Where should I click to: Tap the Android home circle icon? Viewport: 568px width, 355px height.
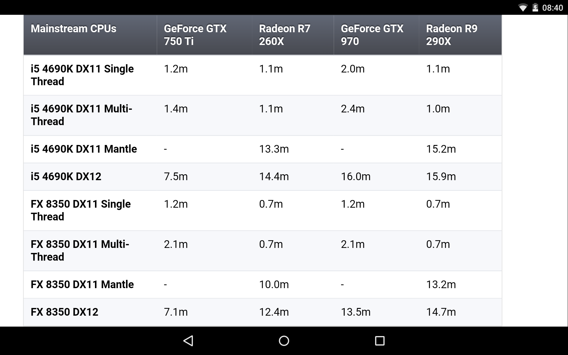click(284, 341)
